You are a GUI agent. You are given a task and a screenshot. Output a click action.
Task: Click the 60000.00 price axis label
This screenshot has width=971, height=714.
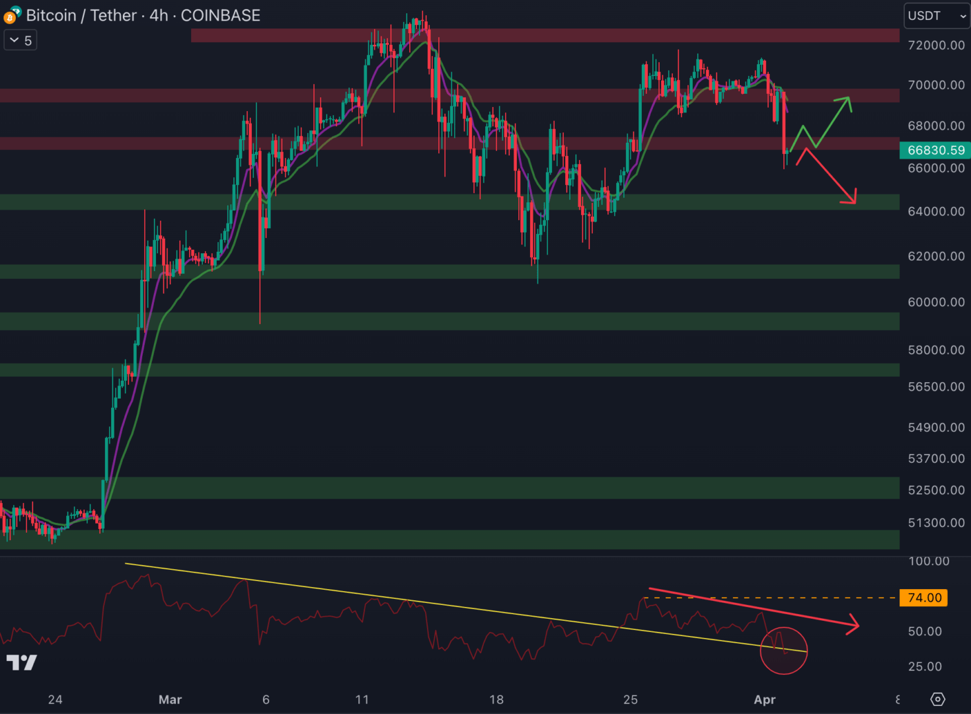click(x=935, y=302)
